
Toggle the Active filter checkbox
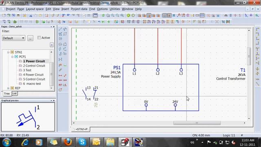pyautogui.click(x=39, y=38)
